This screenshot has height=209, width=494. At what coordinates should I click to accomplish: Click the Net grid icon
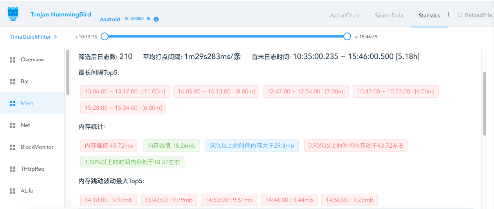pos(13,125)
